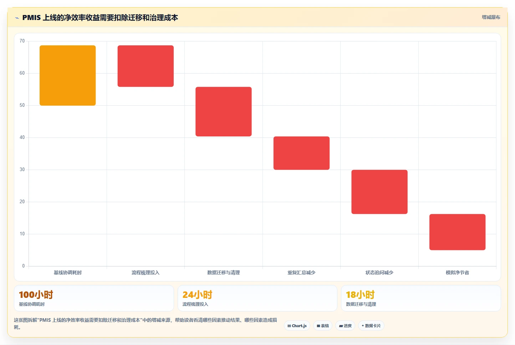Click the 模拟净节省 x-axis label

click(457, 272)
